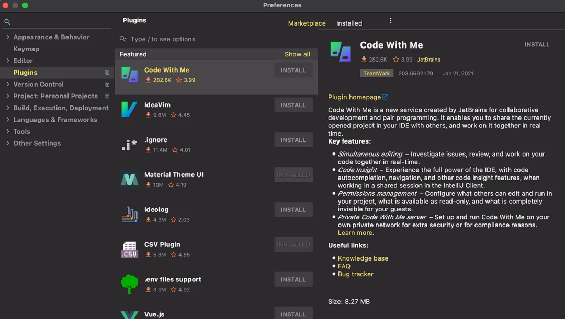Install the IdeaVim plugin
The image size is (565, 319).
293,105
